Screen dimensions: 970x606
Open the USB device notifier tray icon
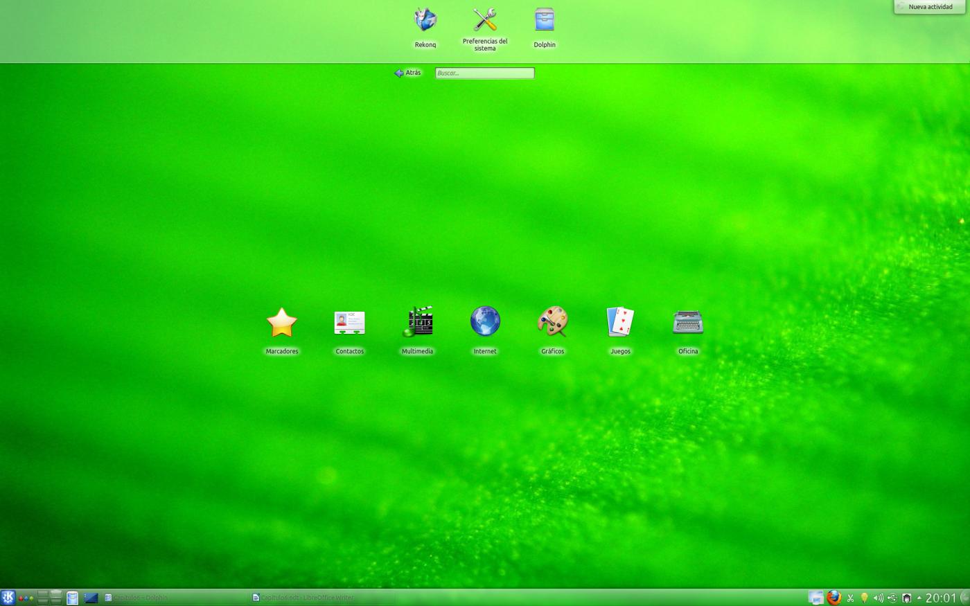point(892,598)
